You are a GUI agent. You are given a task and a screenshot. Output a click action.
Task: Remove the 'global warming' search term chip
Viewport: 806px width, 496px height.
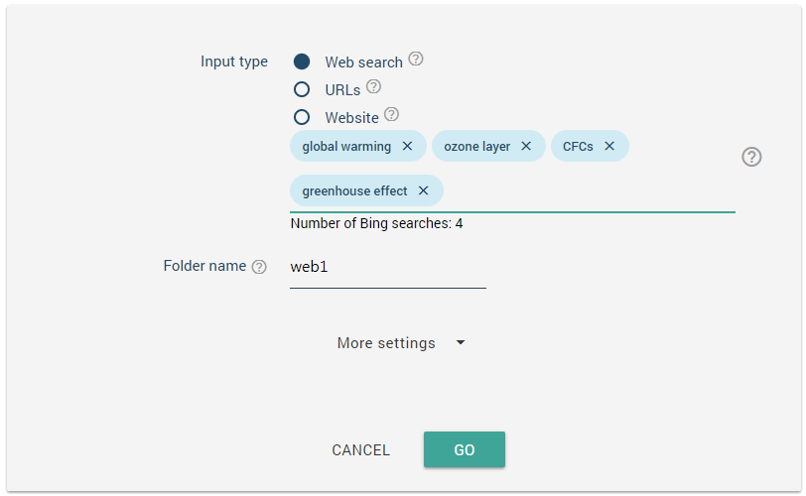(x=407, y=146)
